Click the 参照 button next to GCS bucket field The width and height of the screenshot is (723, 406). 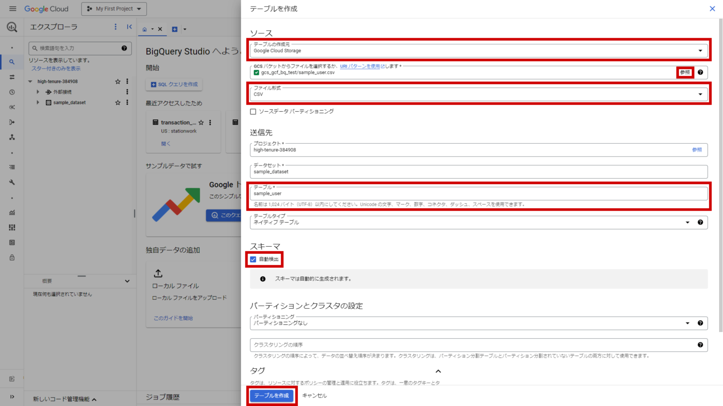pos(685,72)
